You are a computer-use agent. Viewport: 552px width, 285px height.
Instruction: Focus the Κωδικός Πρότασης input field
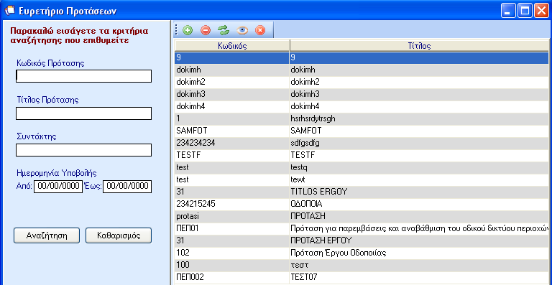pyautogui.click(x=84, y=76)
